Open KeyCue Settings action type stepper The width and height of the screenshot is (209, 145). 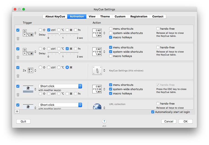[x=104, y=70]
